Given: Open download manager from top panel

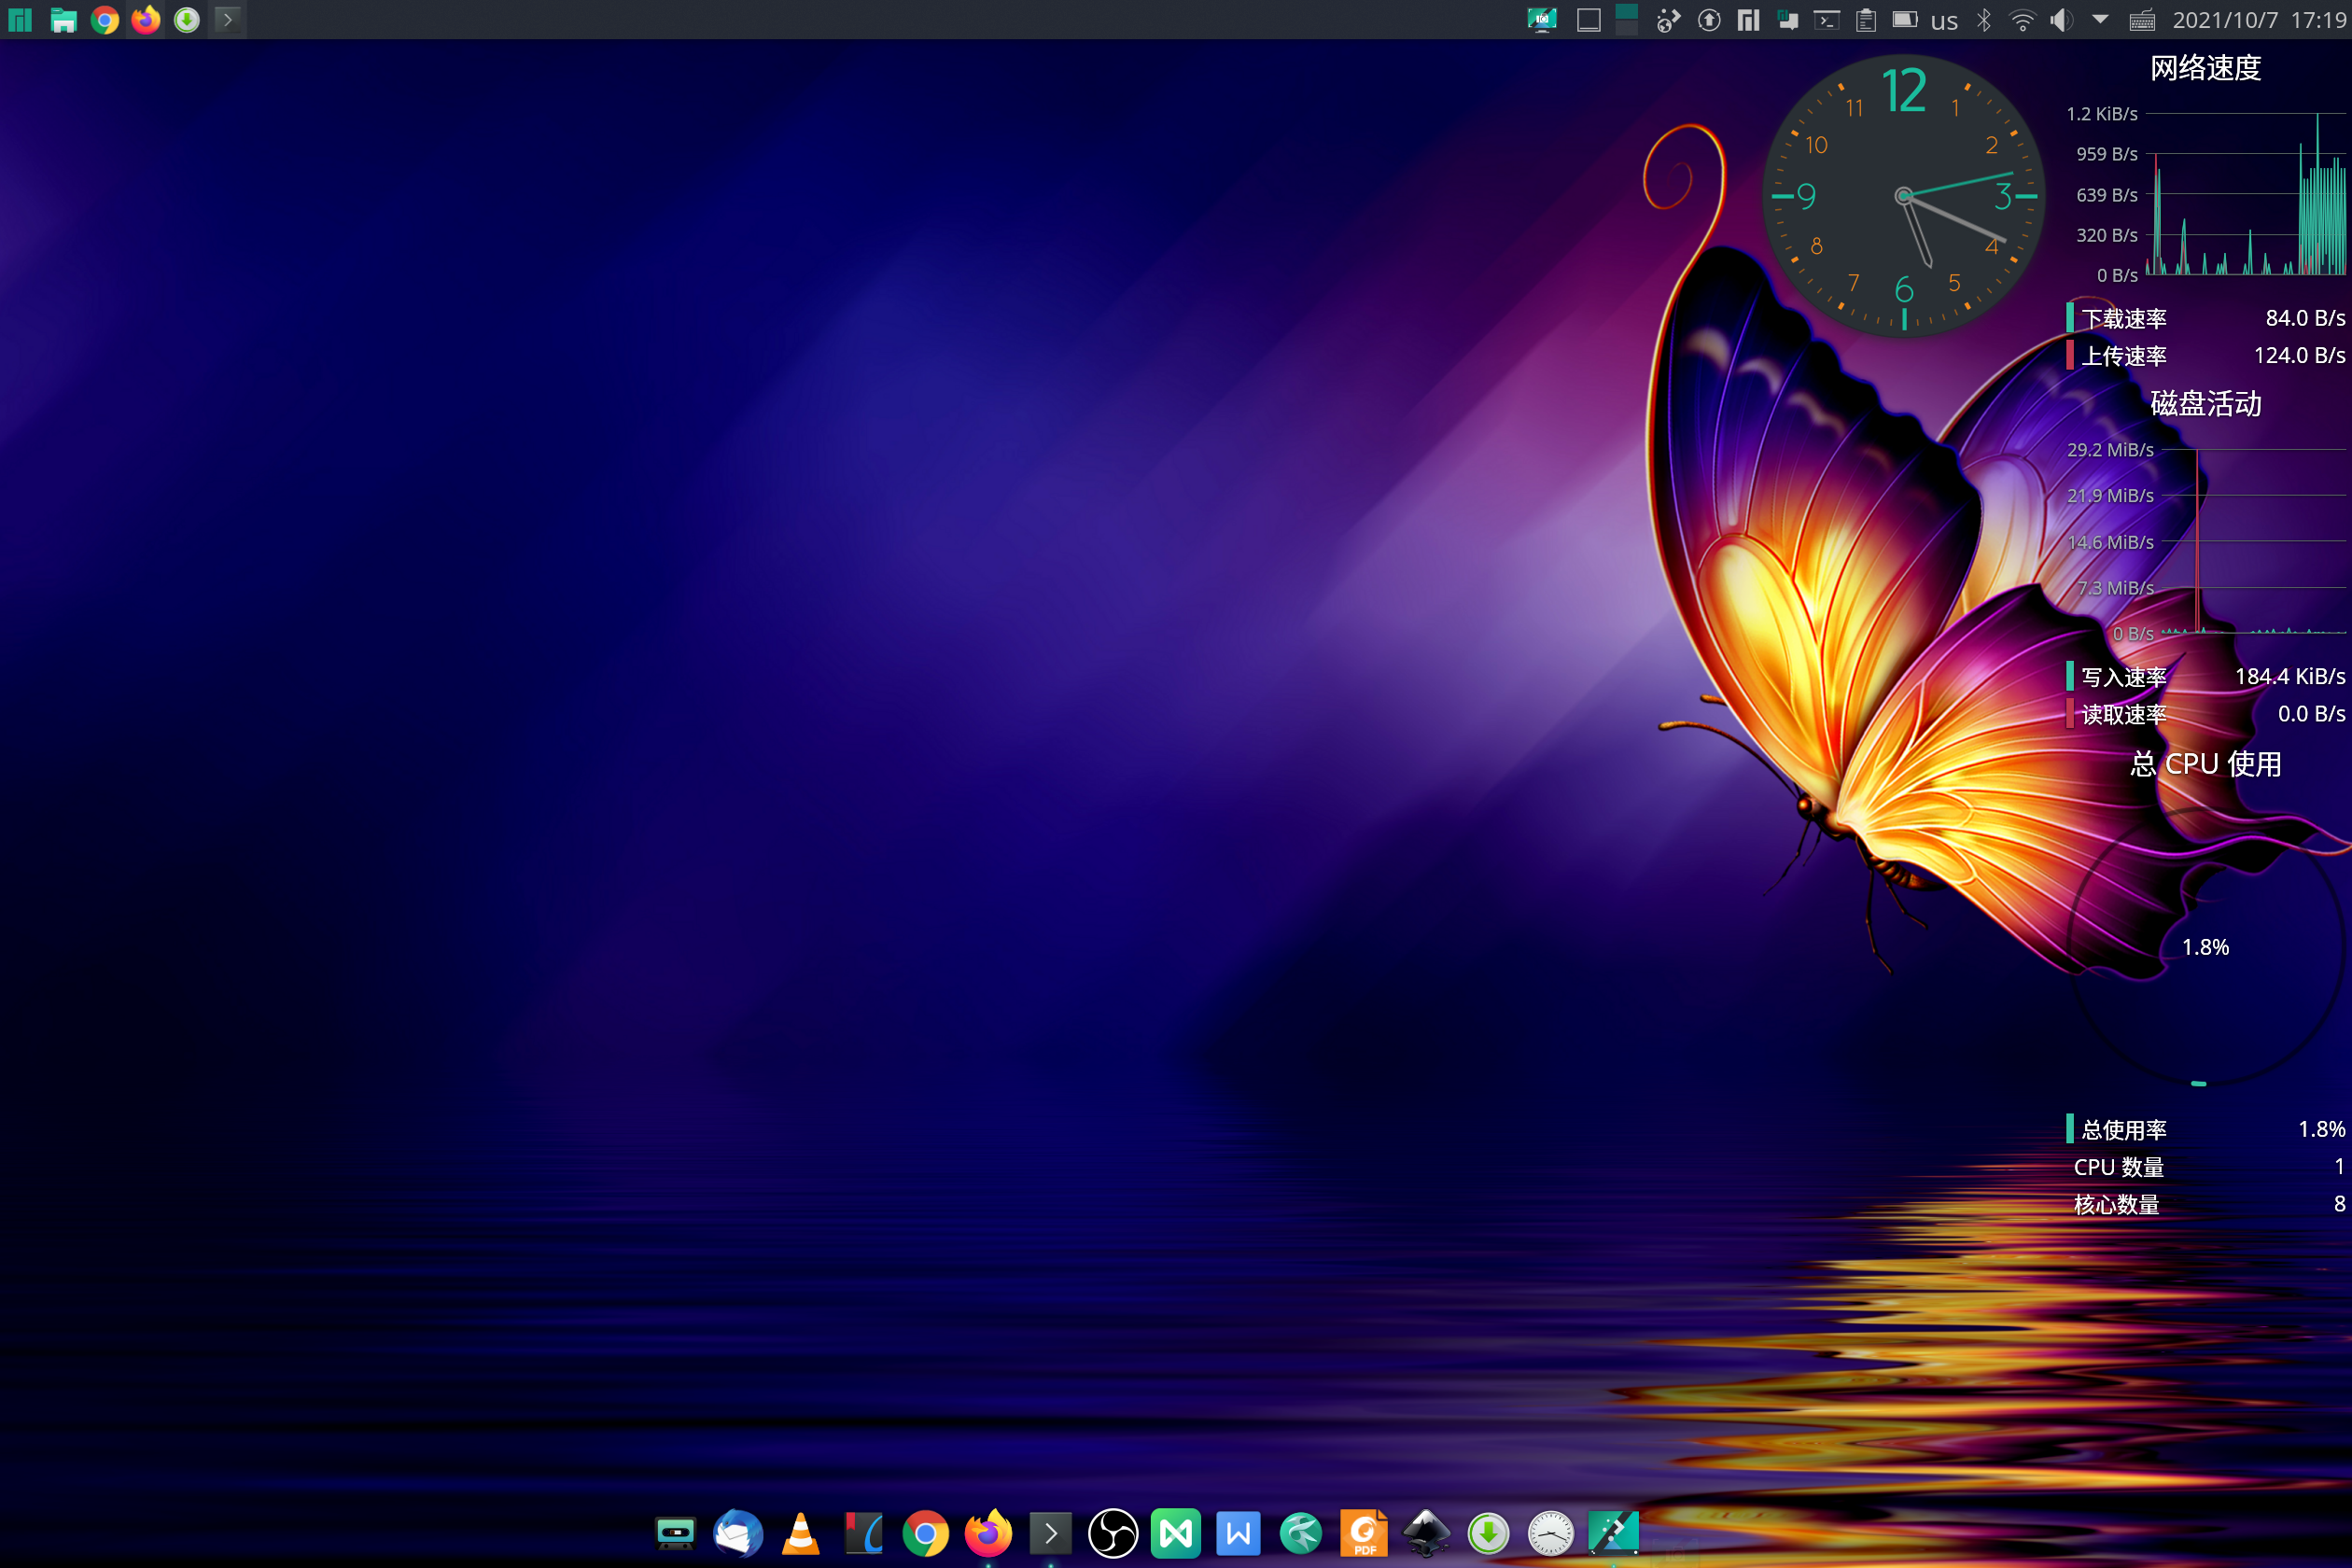Looking at the screenshot, I should 187,20.
